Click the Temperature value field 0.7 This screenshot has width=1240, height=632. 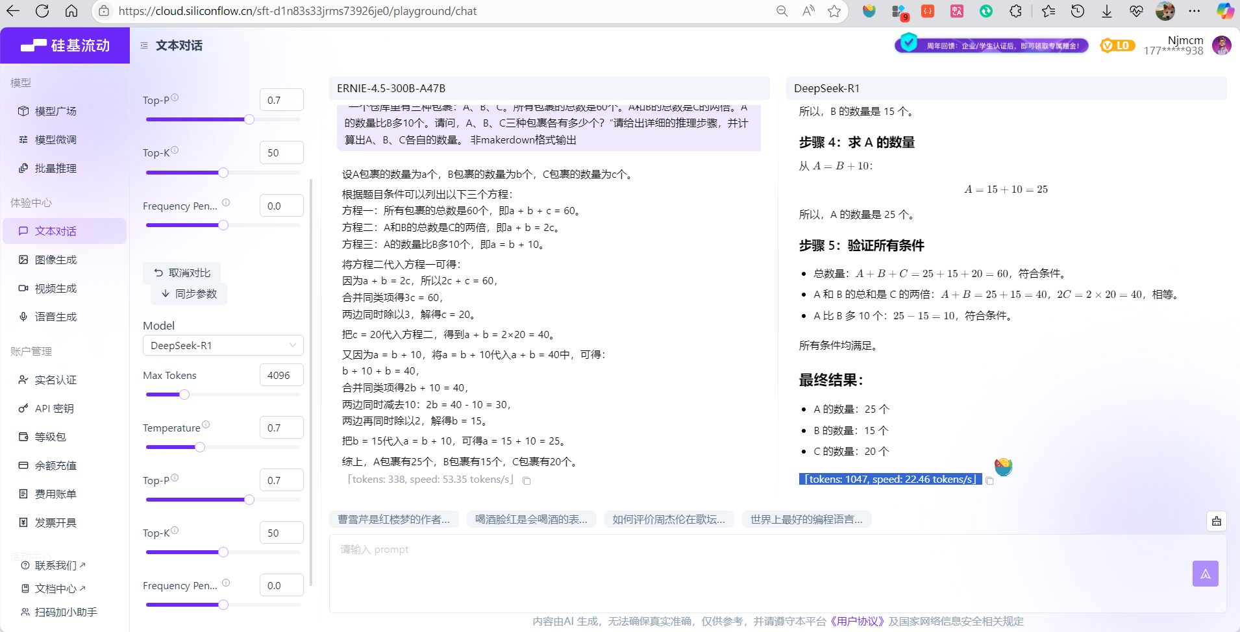(x=282, y=428)
